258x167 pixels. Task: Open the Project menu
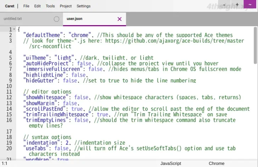(66, 6)
